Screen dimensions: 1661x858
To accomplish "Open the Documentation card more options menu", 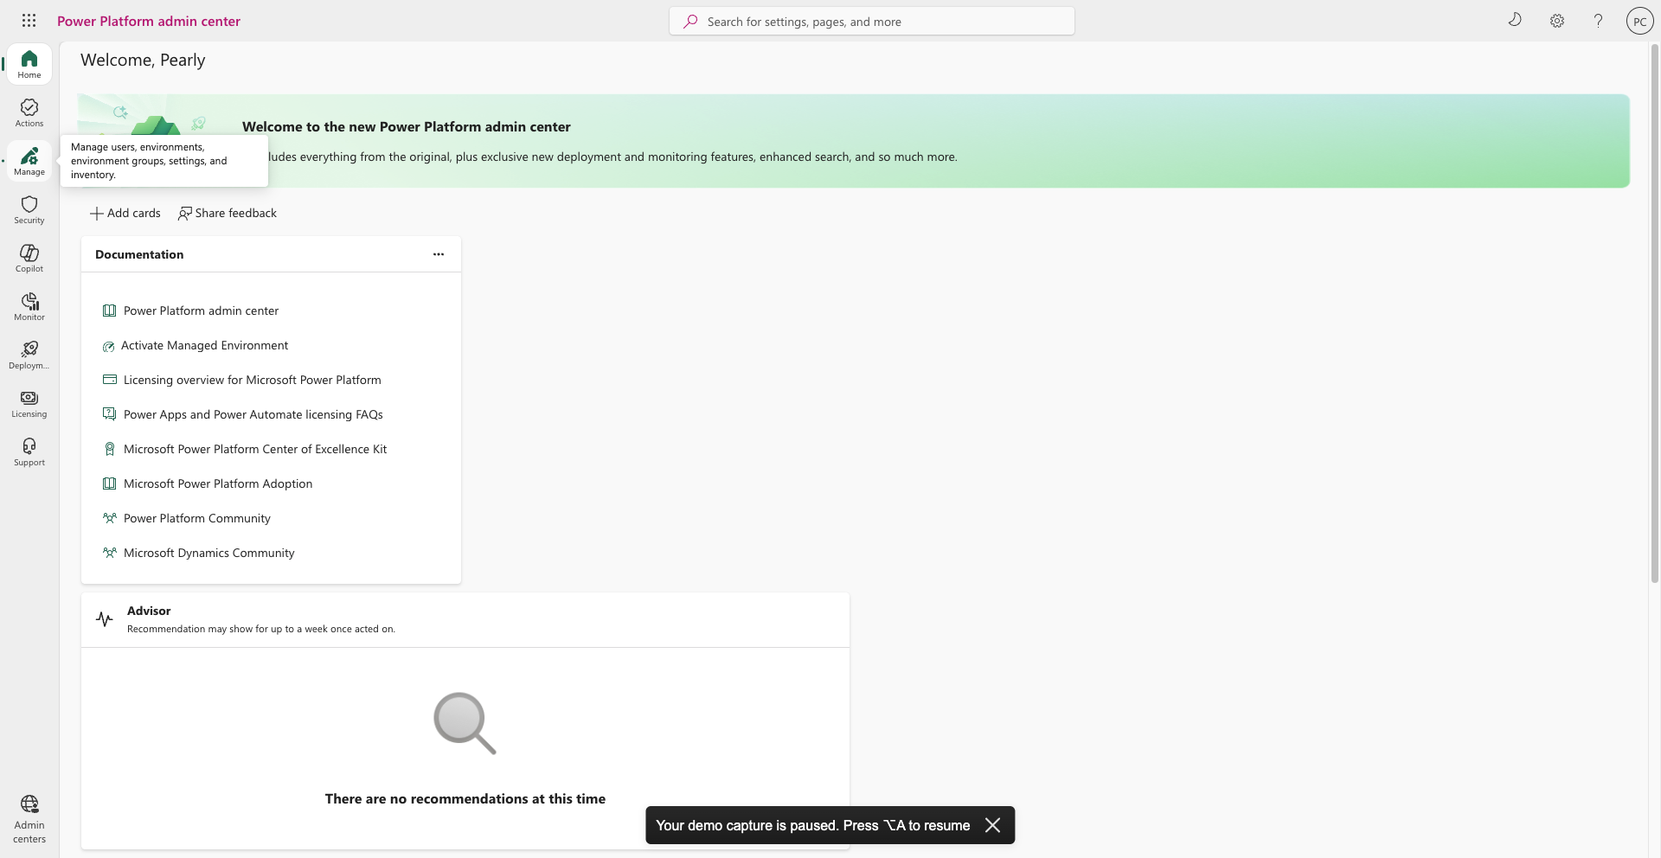I will point(439,254).
